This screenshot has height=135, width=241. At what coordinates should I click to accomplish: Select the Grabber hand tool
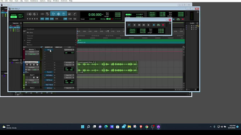[64, 14]
